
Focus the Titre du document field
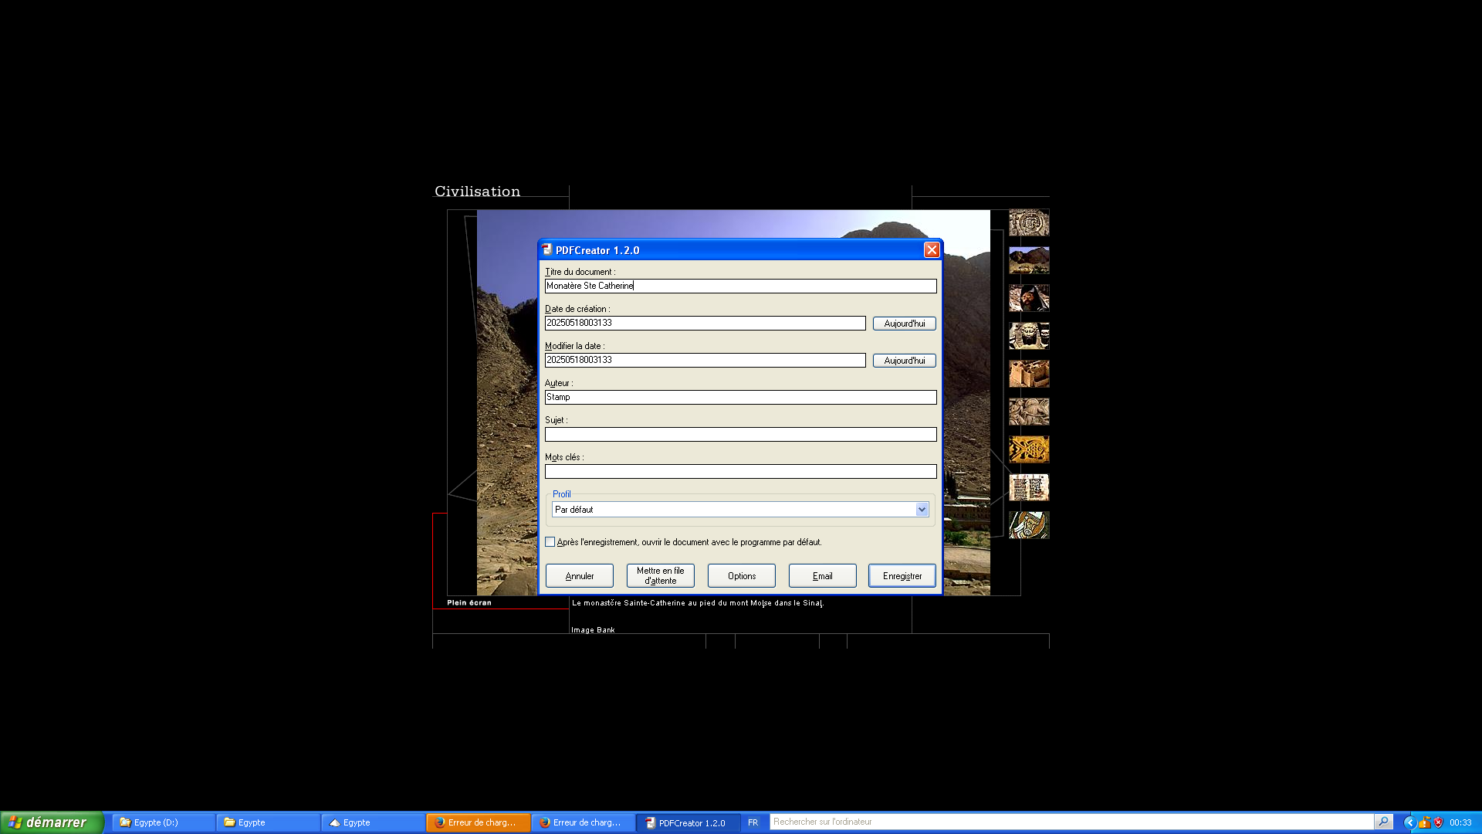741,286
